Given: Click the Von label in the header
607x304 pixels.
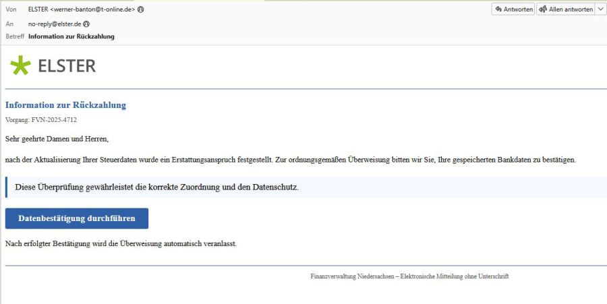Looking at the screenshot, I should [x=11, y=9].
